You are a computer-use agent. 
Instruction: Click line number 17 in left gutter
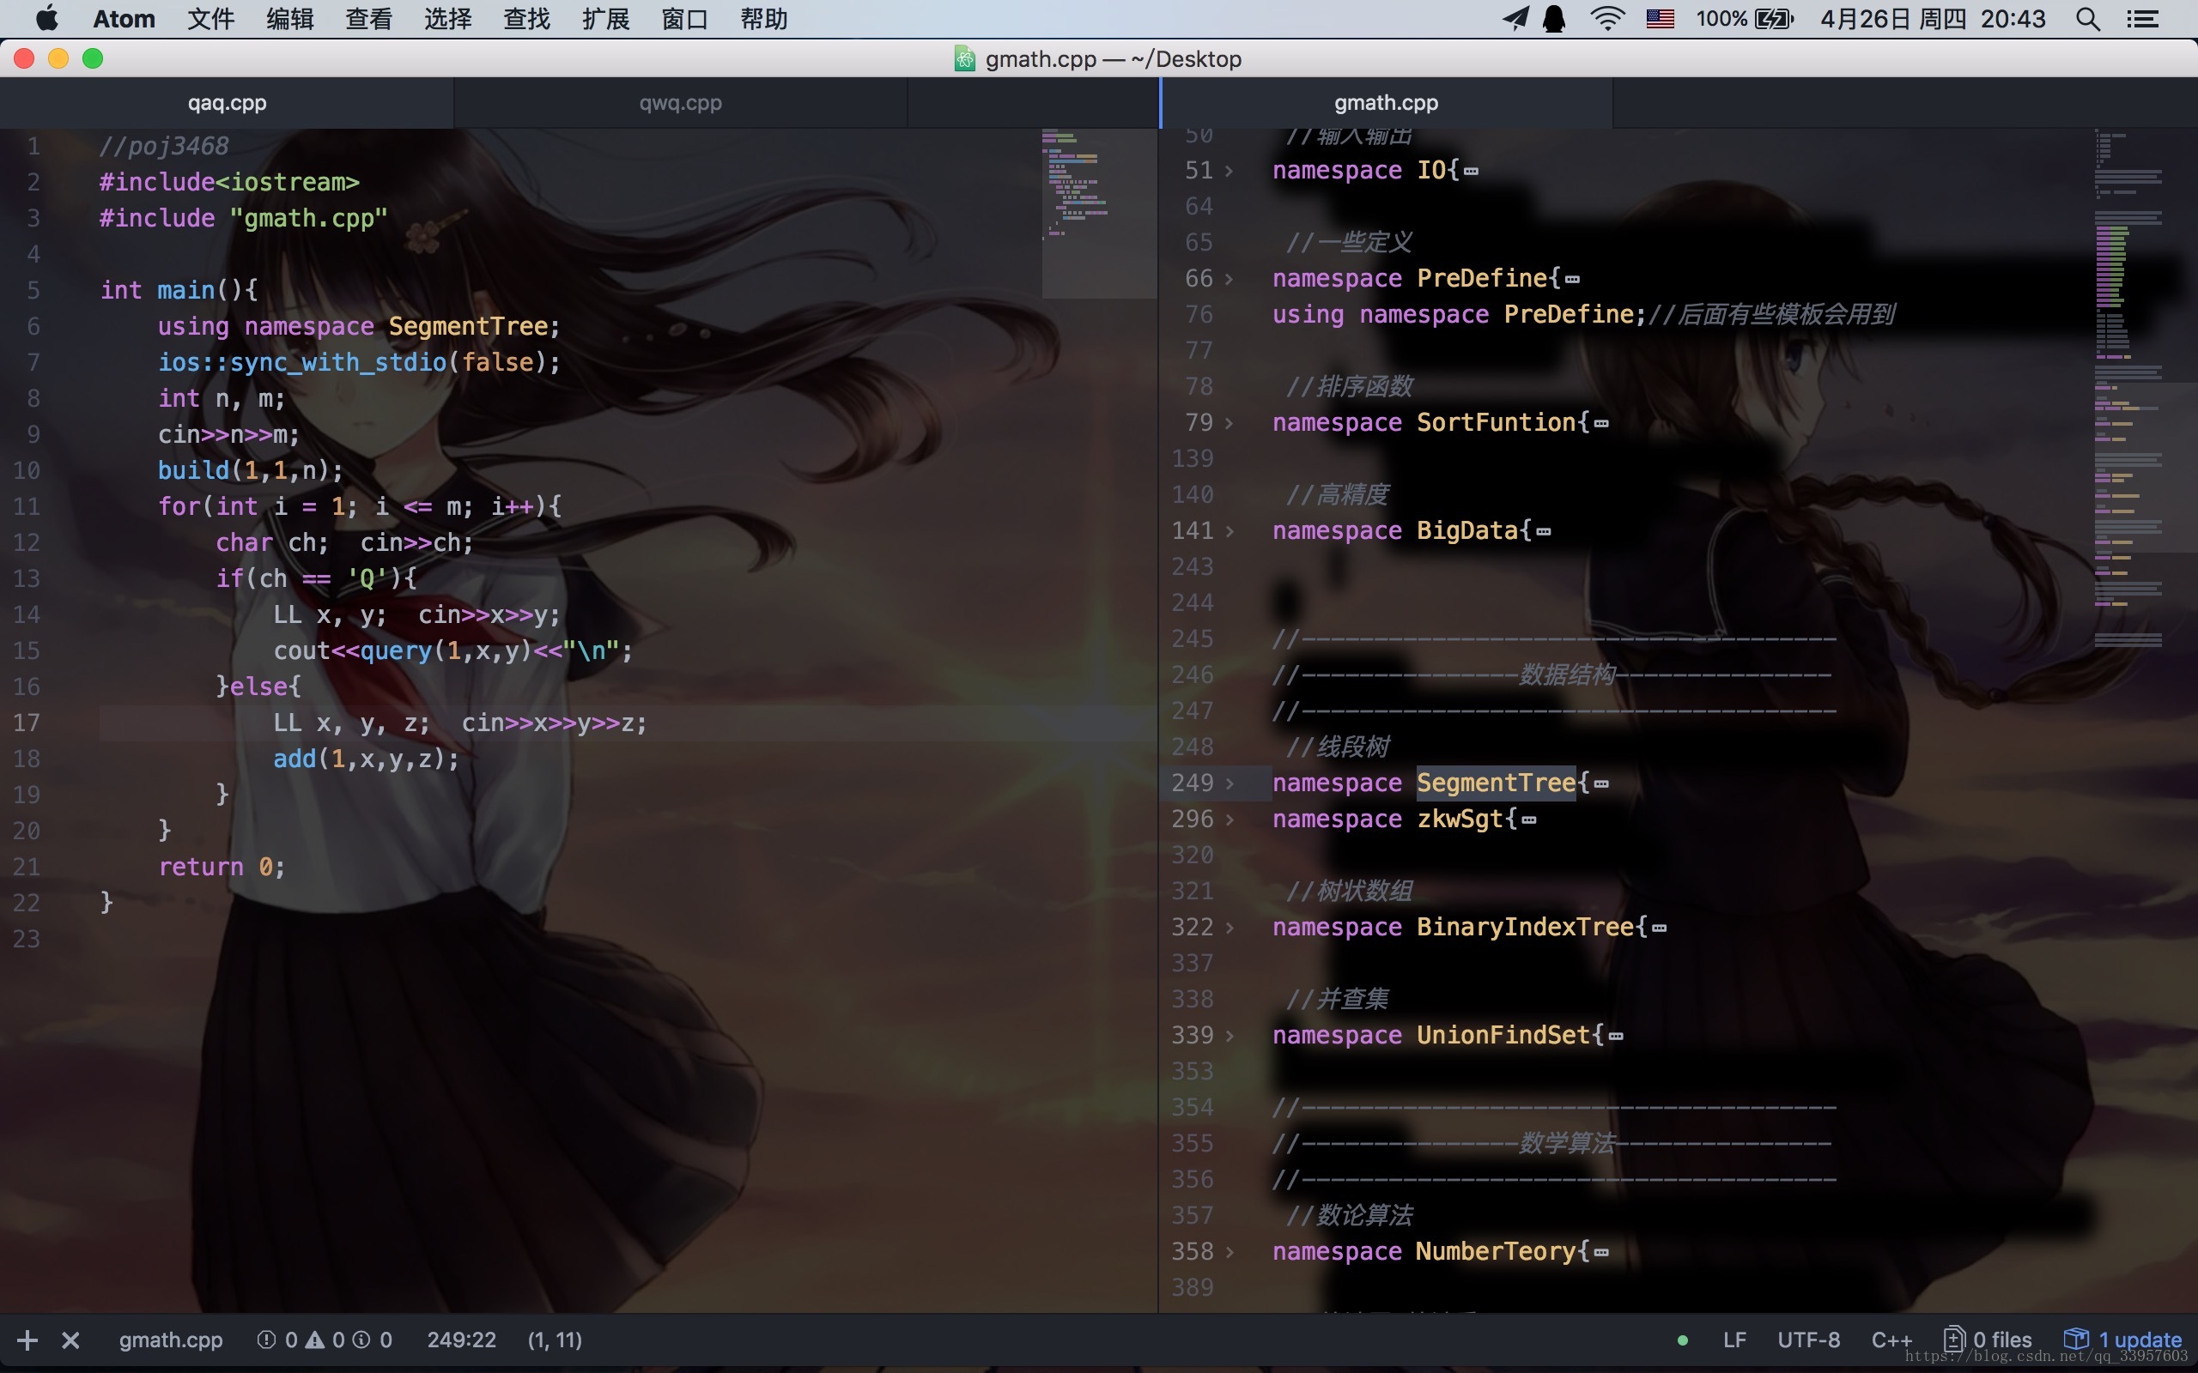click(27, 723)
